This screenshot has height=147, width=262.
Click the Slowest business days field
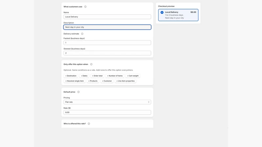tap(107, 53)
